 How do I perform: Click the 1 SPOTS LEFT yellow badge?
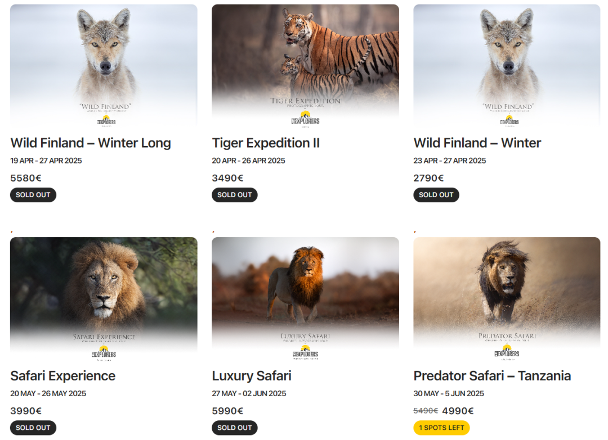click(x=441, y=428)
